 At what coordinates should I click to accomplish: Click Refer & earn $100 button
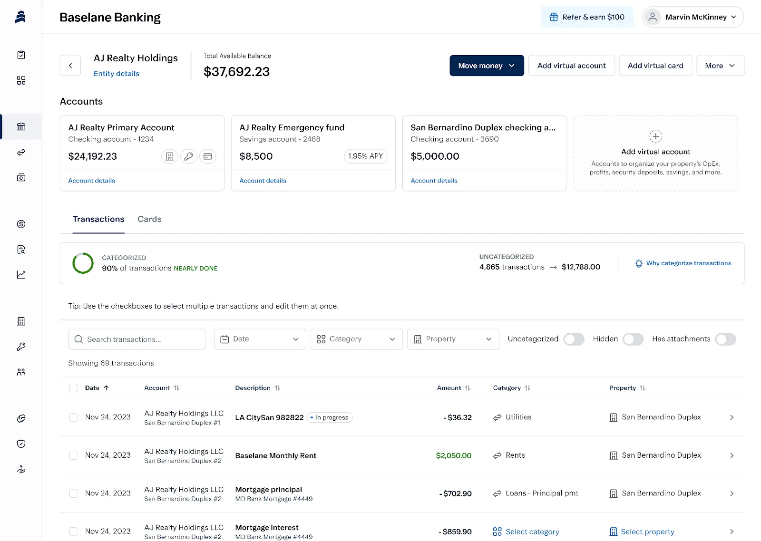click(587, 17)
